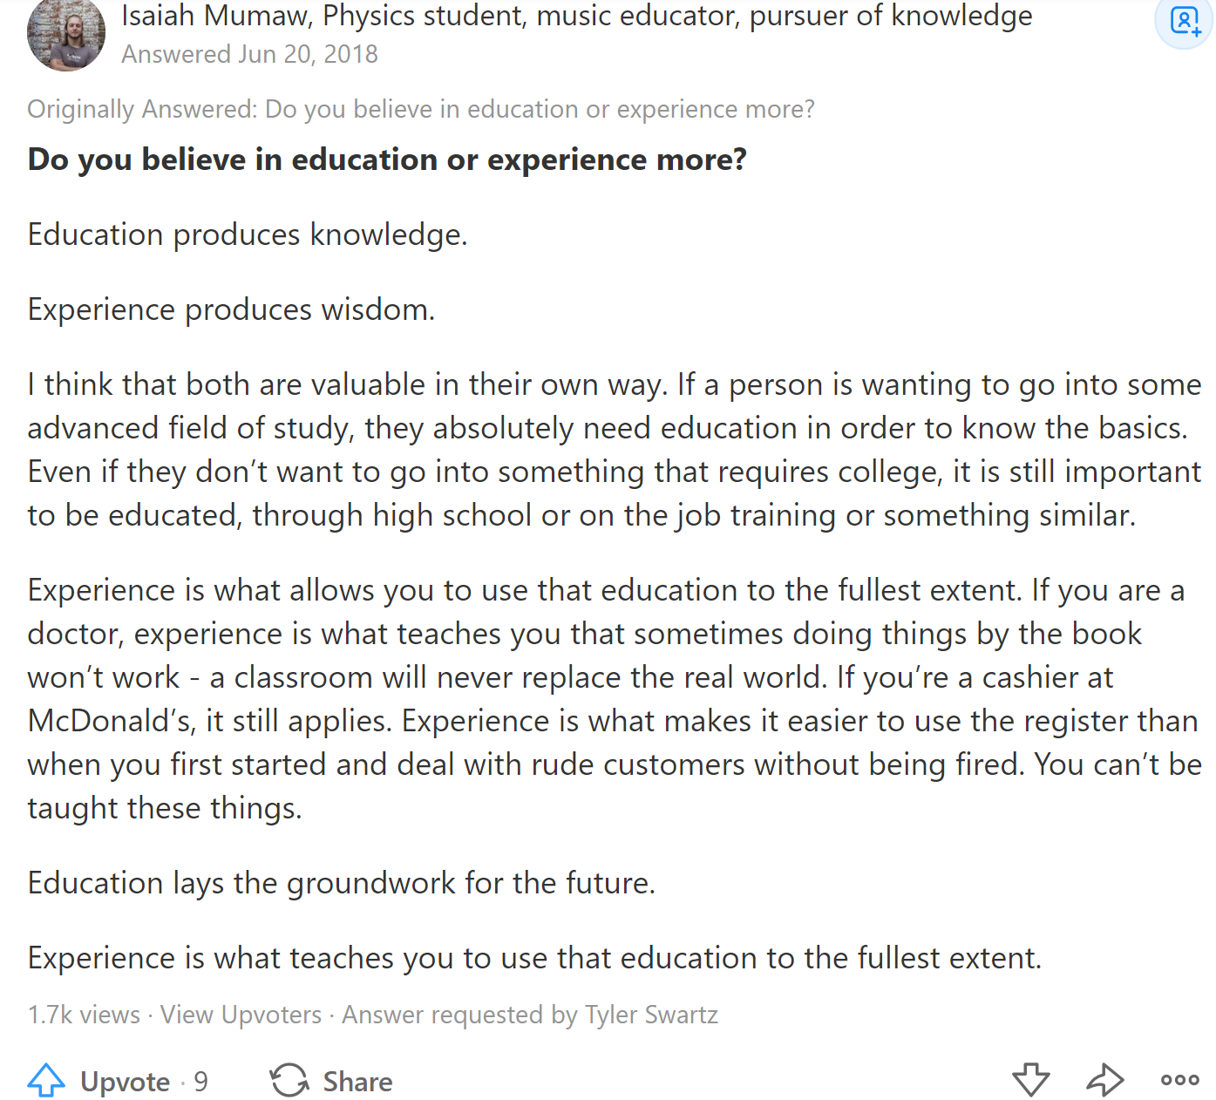Click "View Upvoters" link
1216x1100 pixels.
coord(241,1015)
